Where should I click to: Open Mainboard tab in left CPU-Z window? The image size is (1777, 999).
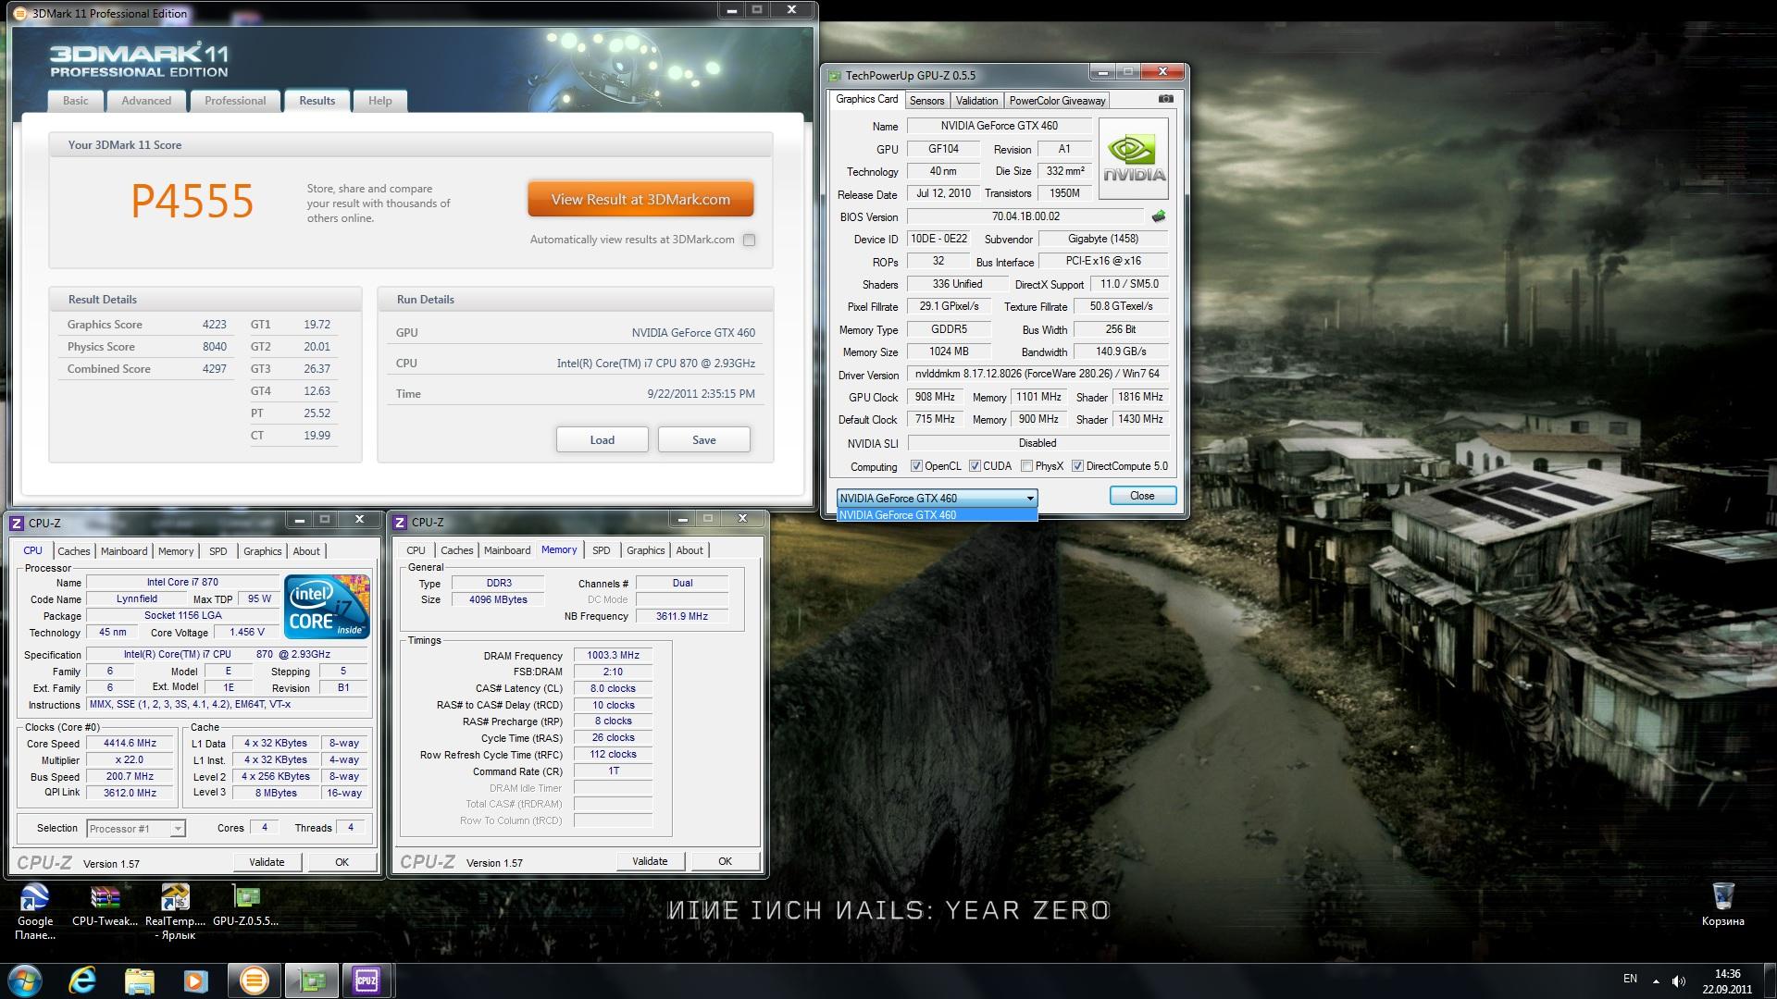[124, 551]
